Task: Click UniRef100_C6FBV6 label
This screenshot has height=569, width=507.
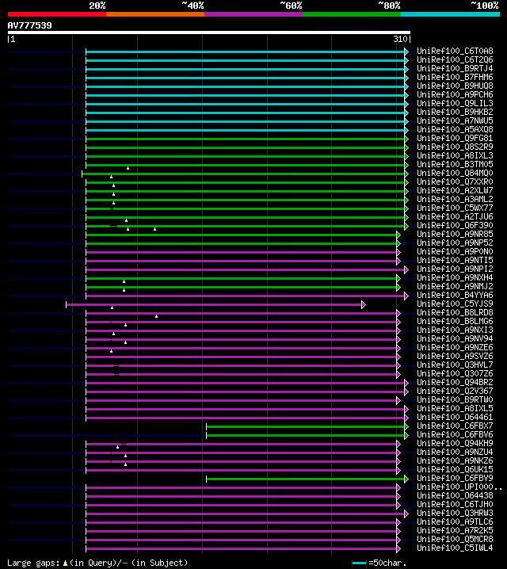Action: [x=455, y=434]
